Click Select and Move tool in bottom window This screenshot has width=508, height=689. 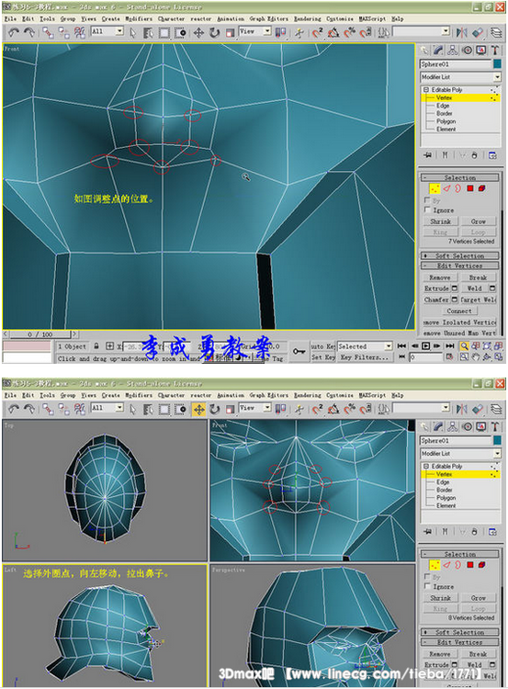(198, 409)
